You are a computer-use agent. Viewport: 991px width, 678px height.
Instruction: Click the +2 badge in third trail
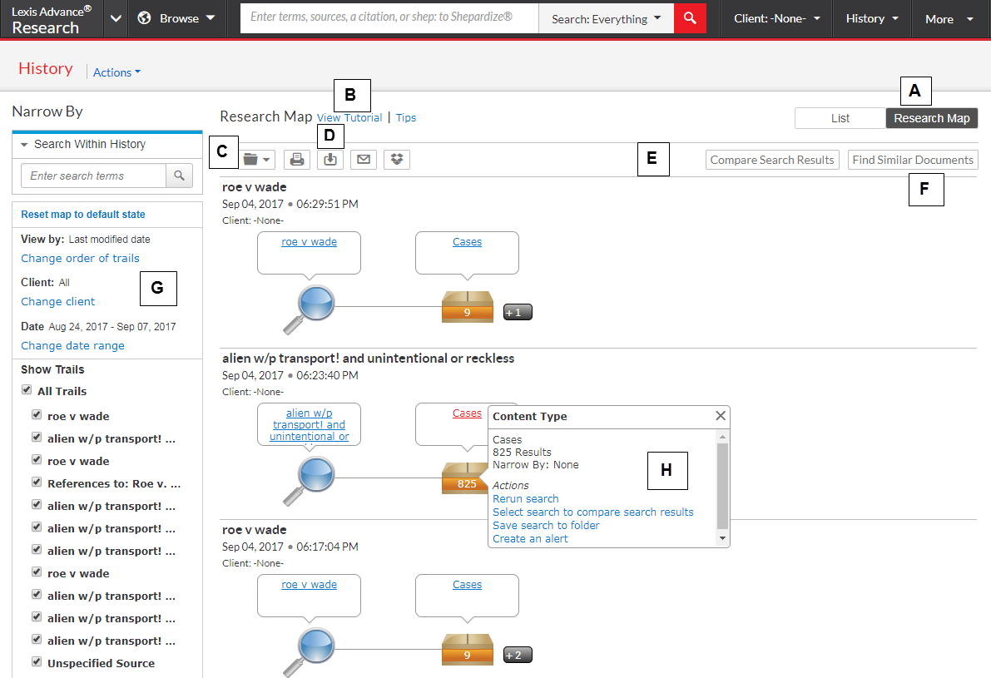(518, 656)
